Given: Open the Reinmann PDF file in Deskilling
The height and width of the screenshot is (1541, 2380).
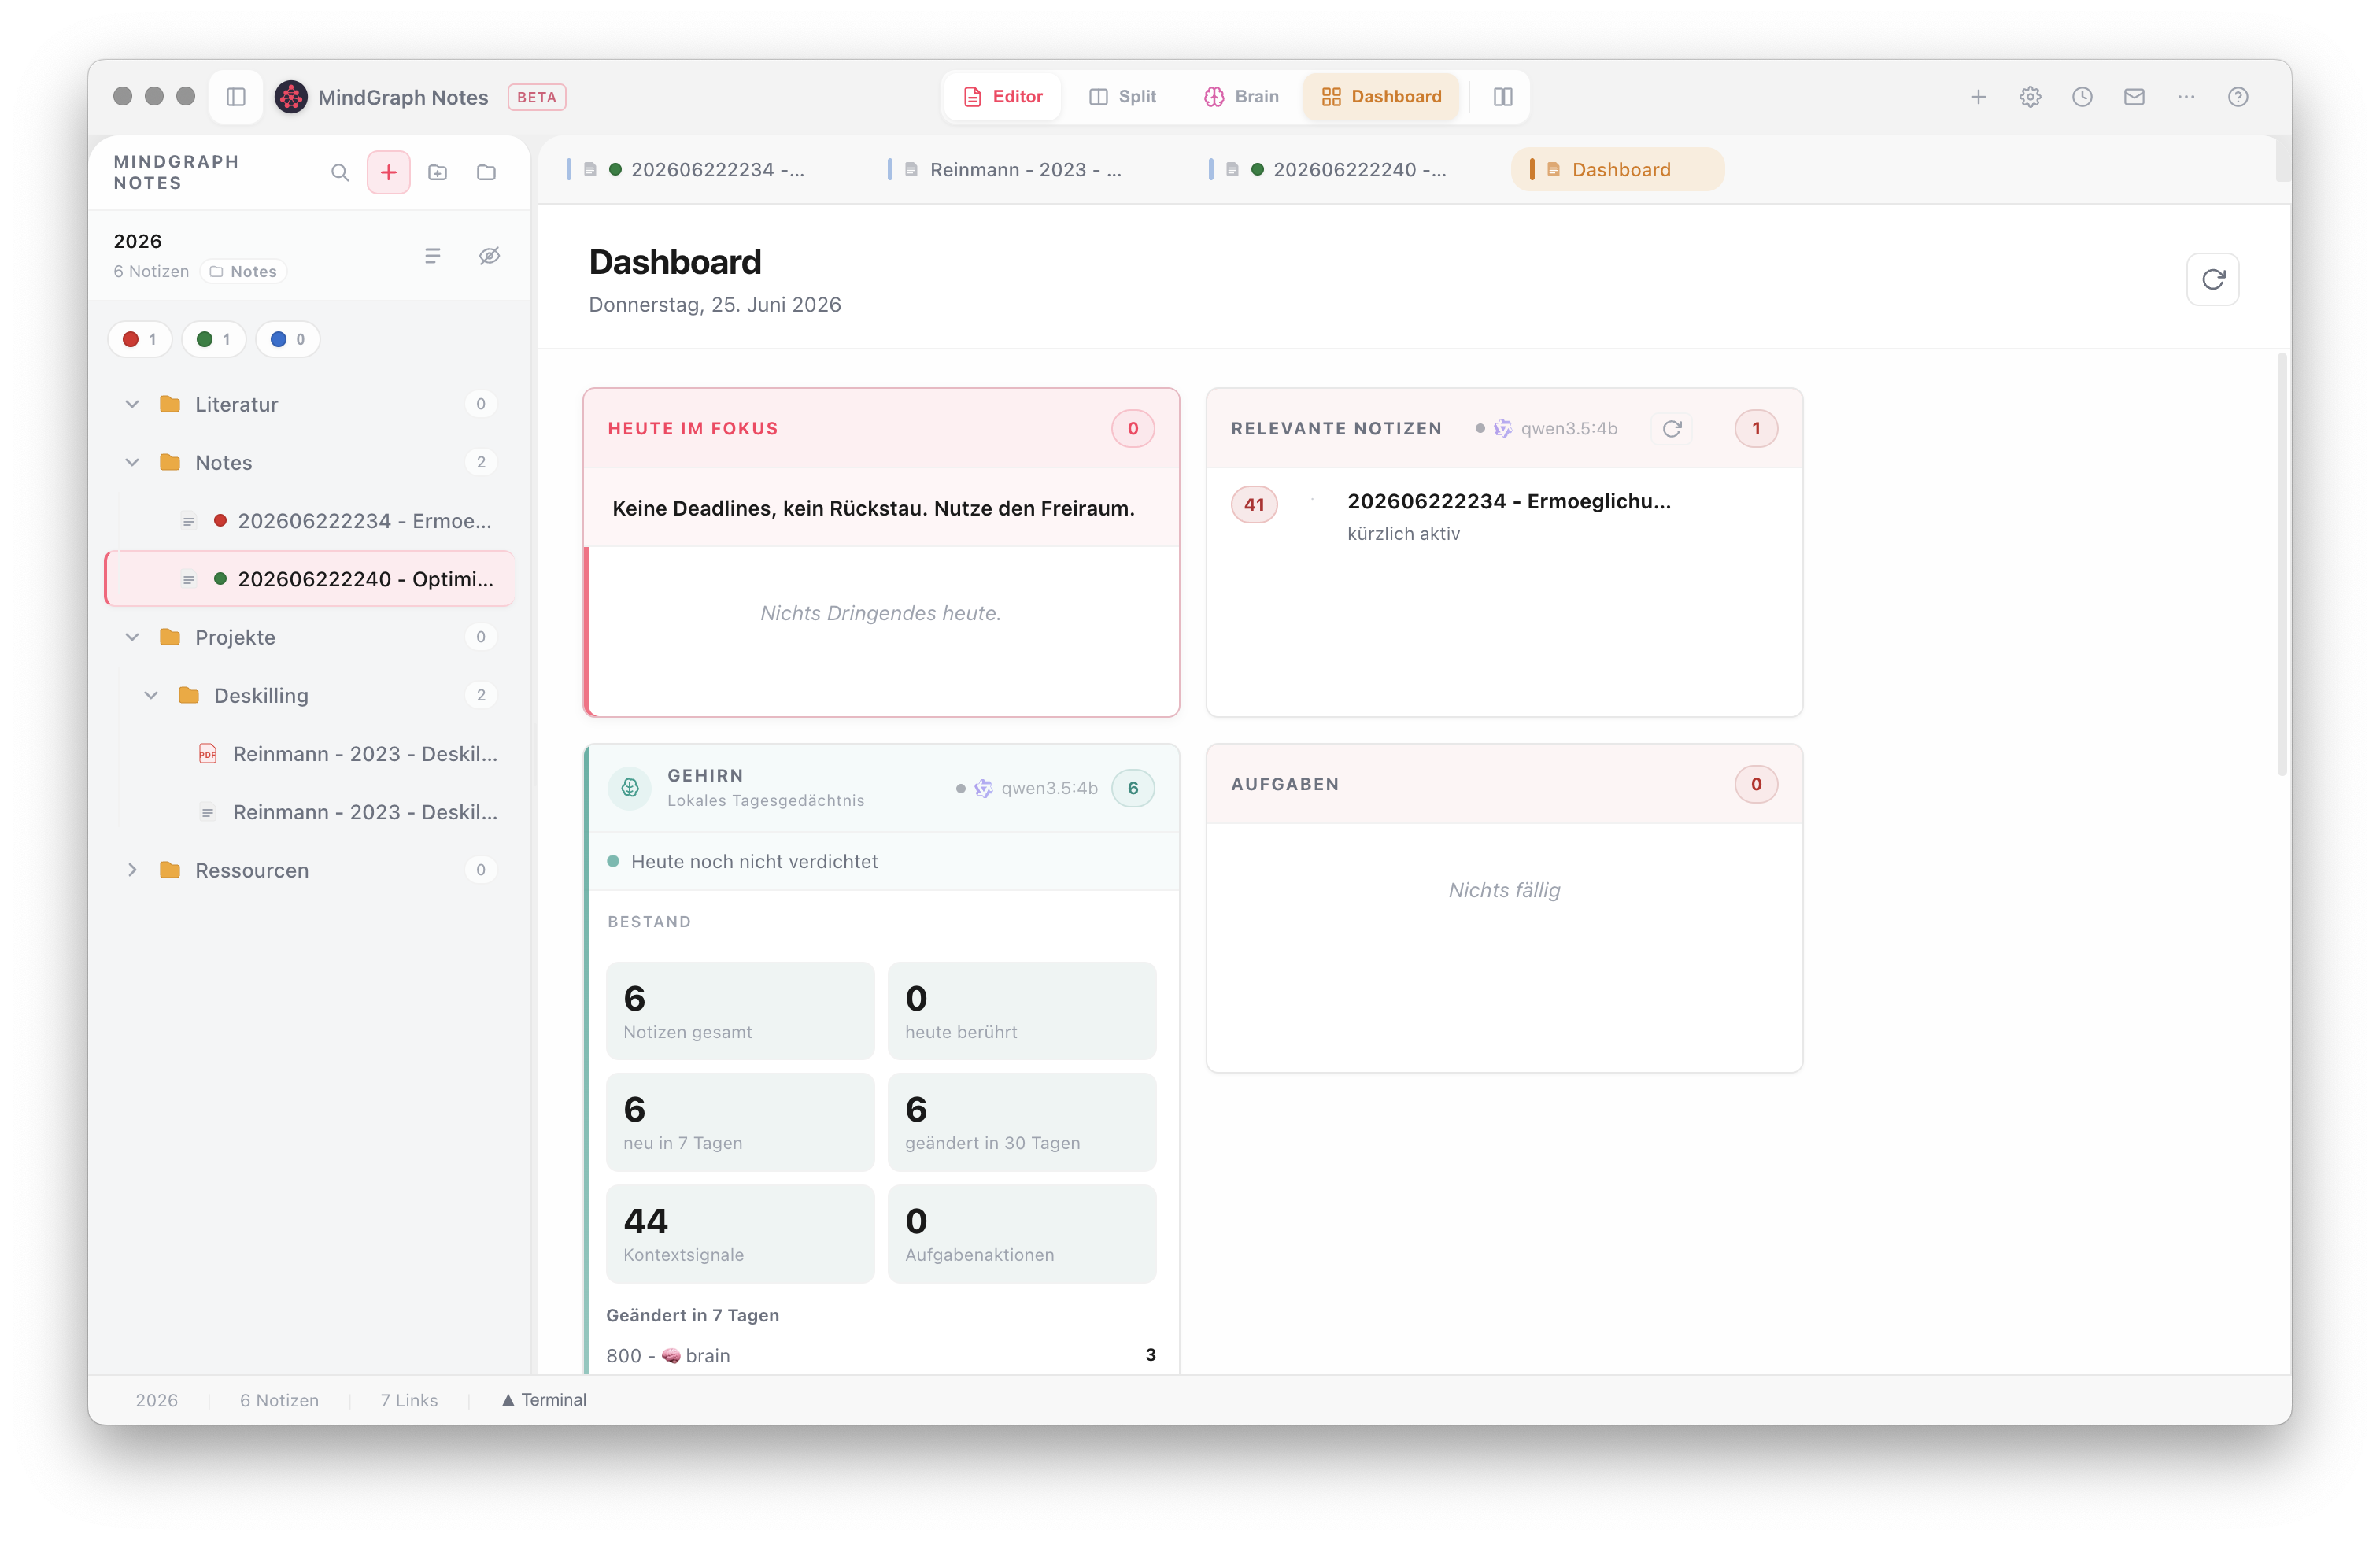Looking at the screenshot, I should point(349,754).
